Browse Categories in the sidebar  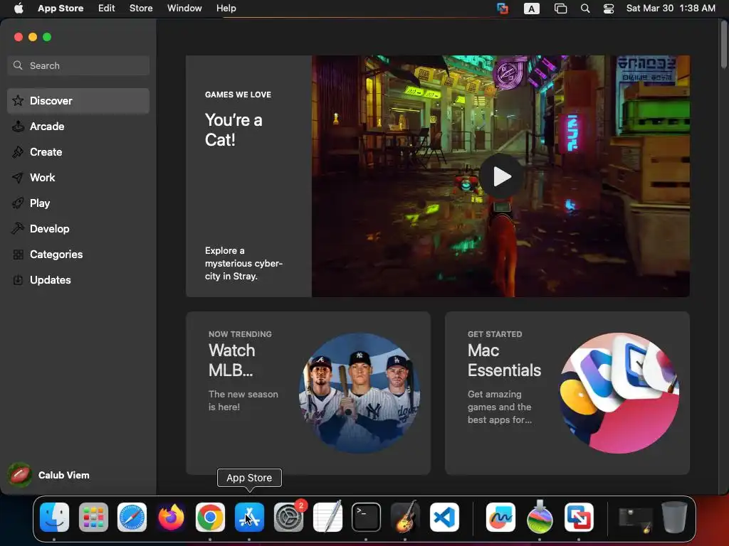coord(78,255)
